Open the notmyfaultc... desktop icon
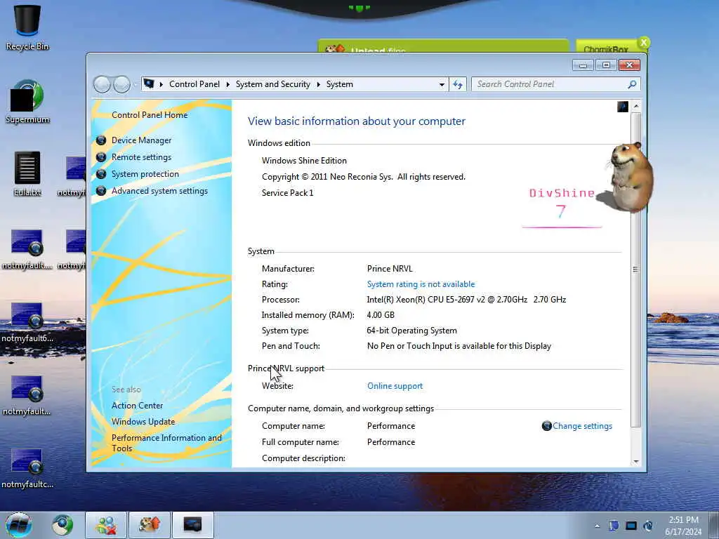This screenshot has height=539, width=719. (27, 468)
